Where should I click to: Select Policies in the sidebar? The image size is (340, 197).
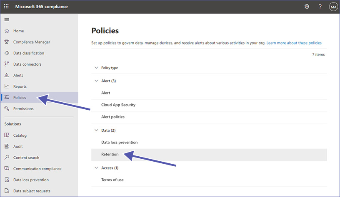tap(39, 98)
